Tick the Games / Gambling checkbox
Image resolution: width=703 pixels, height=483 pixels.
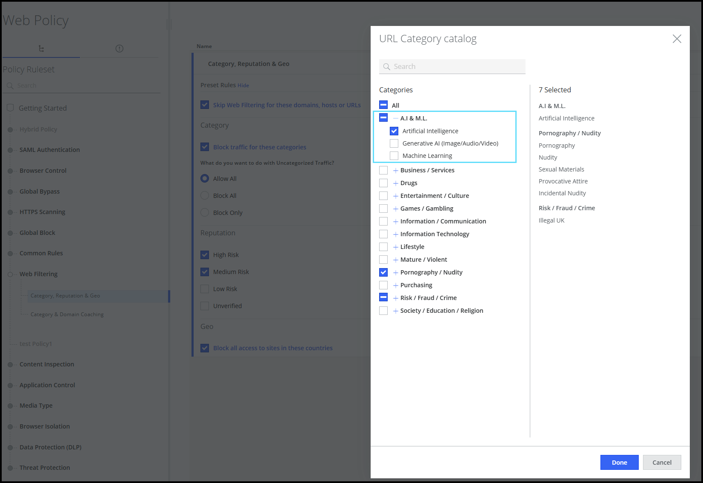383,209
